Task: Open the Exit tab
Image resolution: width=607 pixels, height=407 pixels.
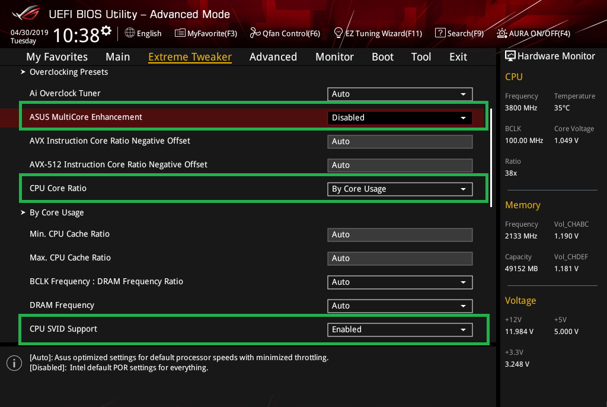Action: pos(458,57)
